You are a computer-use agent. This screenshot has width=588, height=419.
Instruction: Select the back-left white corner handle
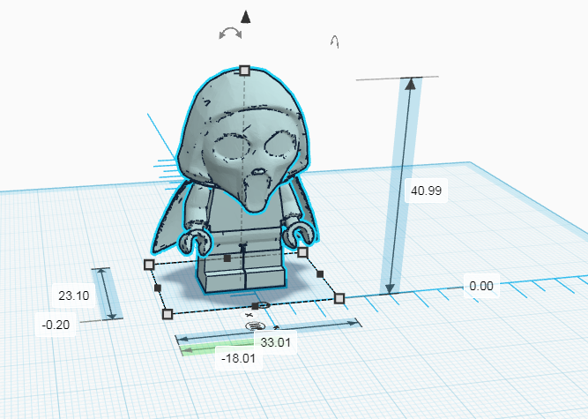pos(149,265)
